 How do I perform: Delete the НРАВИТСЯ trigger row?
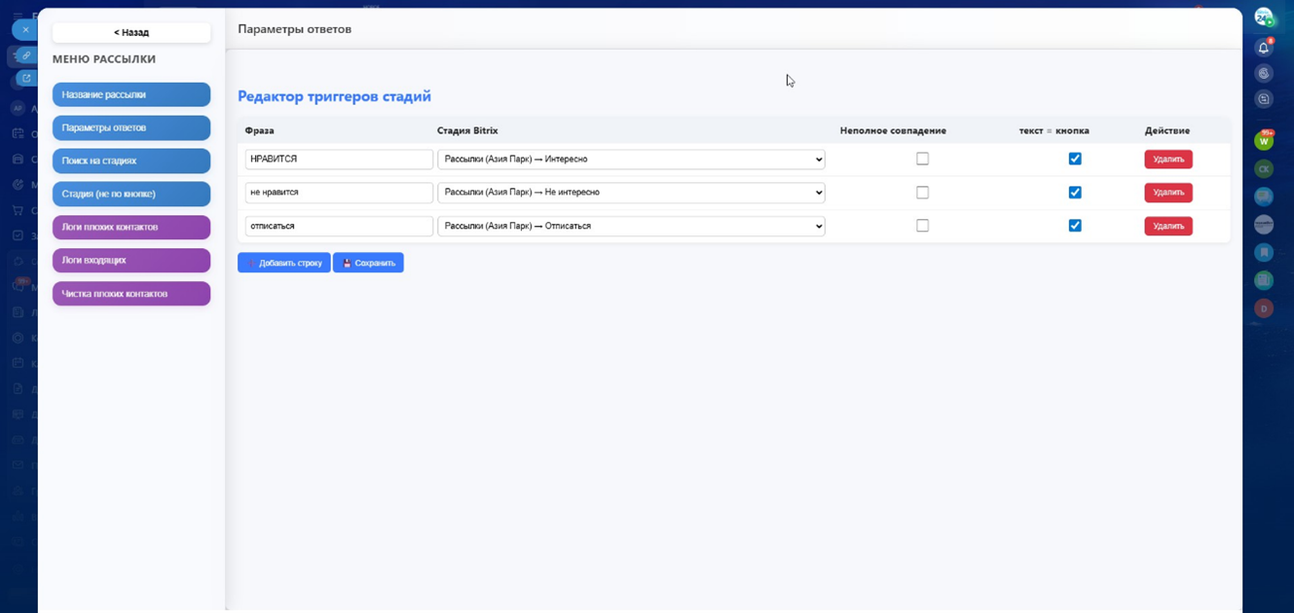(1168, 160)
